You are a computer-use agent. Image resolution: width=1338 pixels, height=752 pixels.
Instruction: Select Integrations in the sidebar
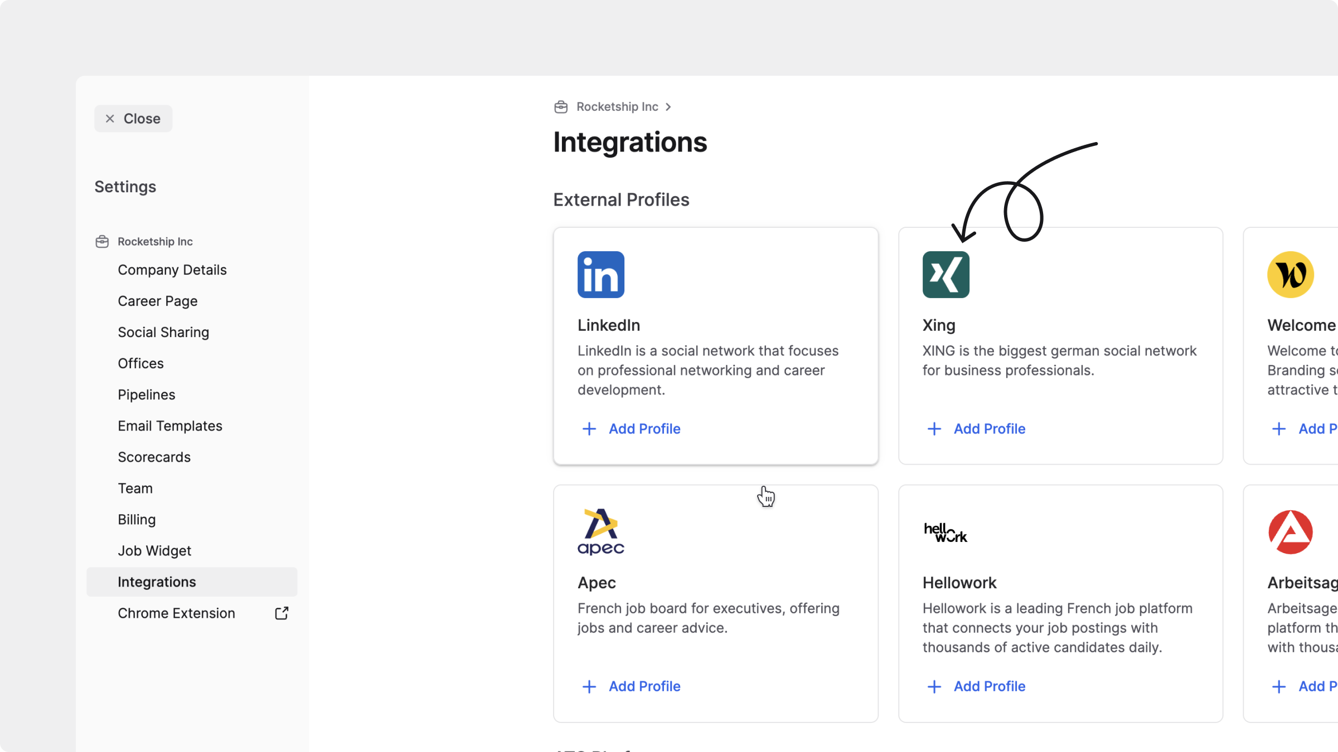click(157, 582)
